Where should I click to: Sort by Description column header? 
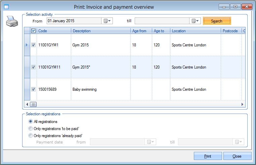coord(100,31)
